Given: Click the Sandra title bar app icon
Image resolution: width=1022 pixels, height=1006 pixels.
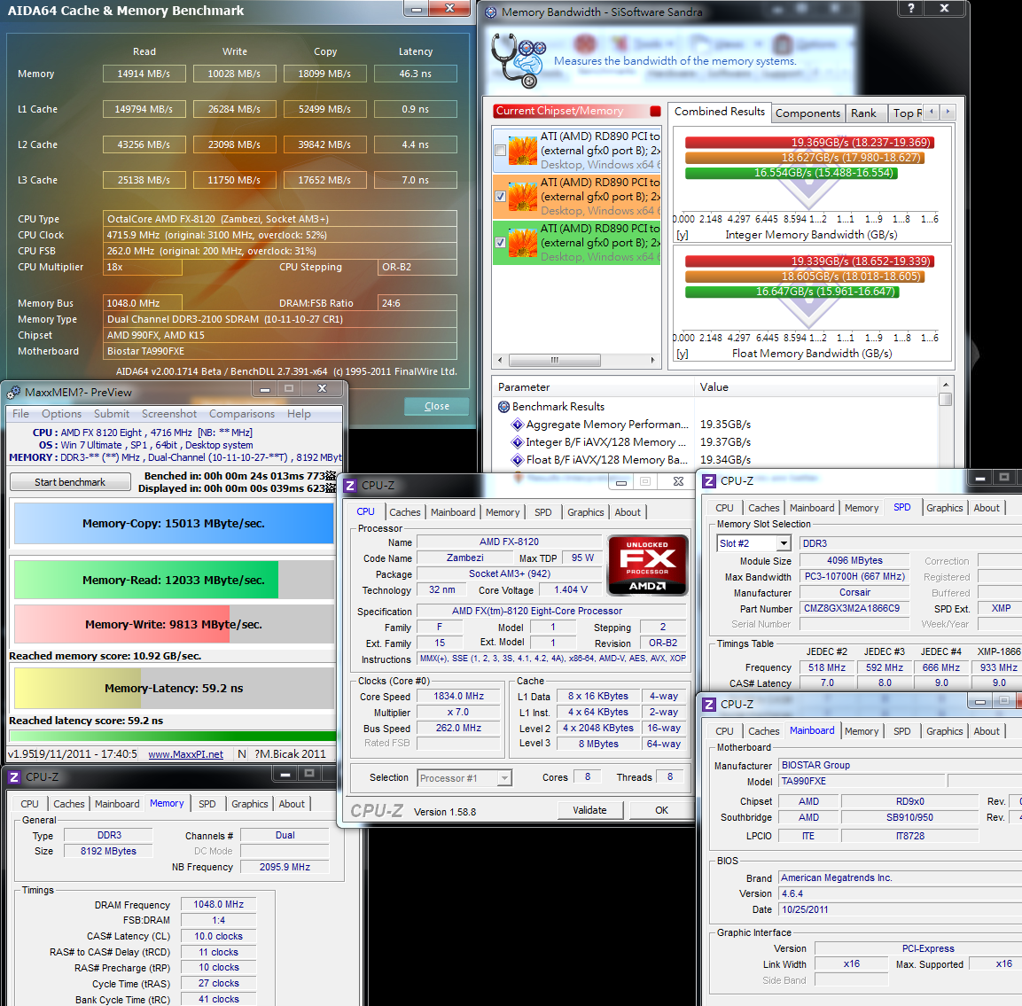Looking at the screenshot, I should pyautogui.click(x=491, y=12).
